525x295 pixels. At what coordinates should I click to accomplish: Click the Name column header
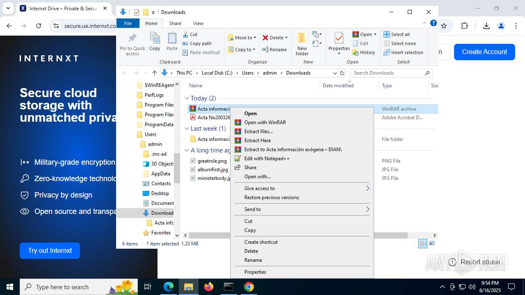tap(196, 86)
